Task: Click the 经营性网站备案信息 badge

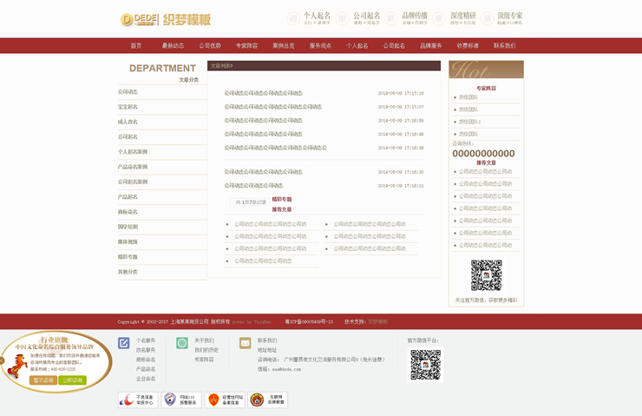Action: 223,399
